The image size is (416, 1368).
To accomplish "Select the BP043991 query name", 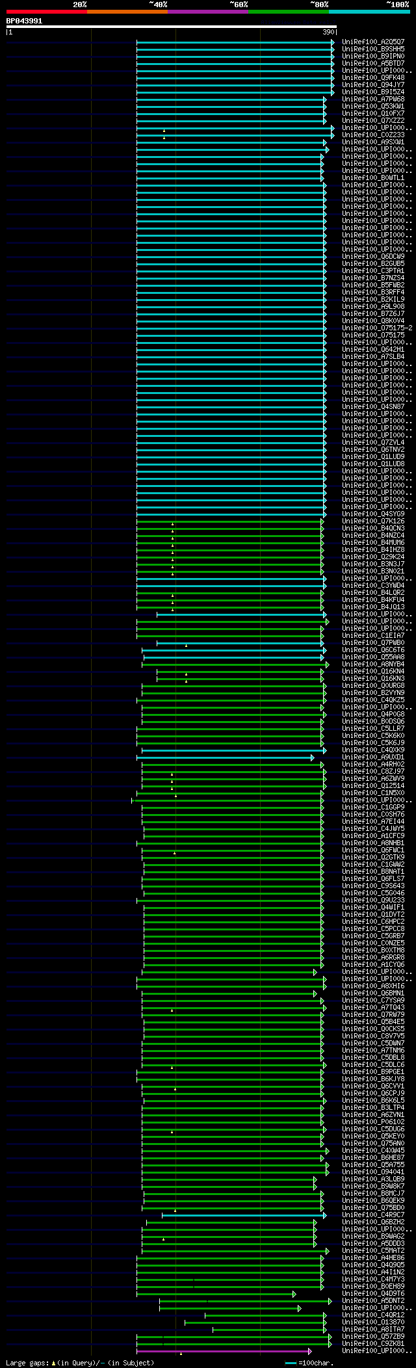I will coord(25,21).
